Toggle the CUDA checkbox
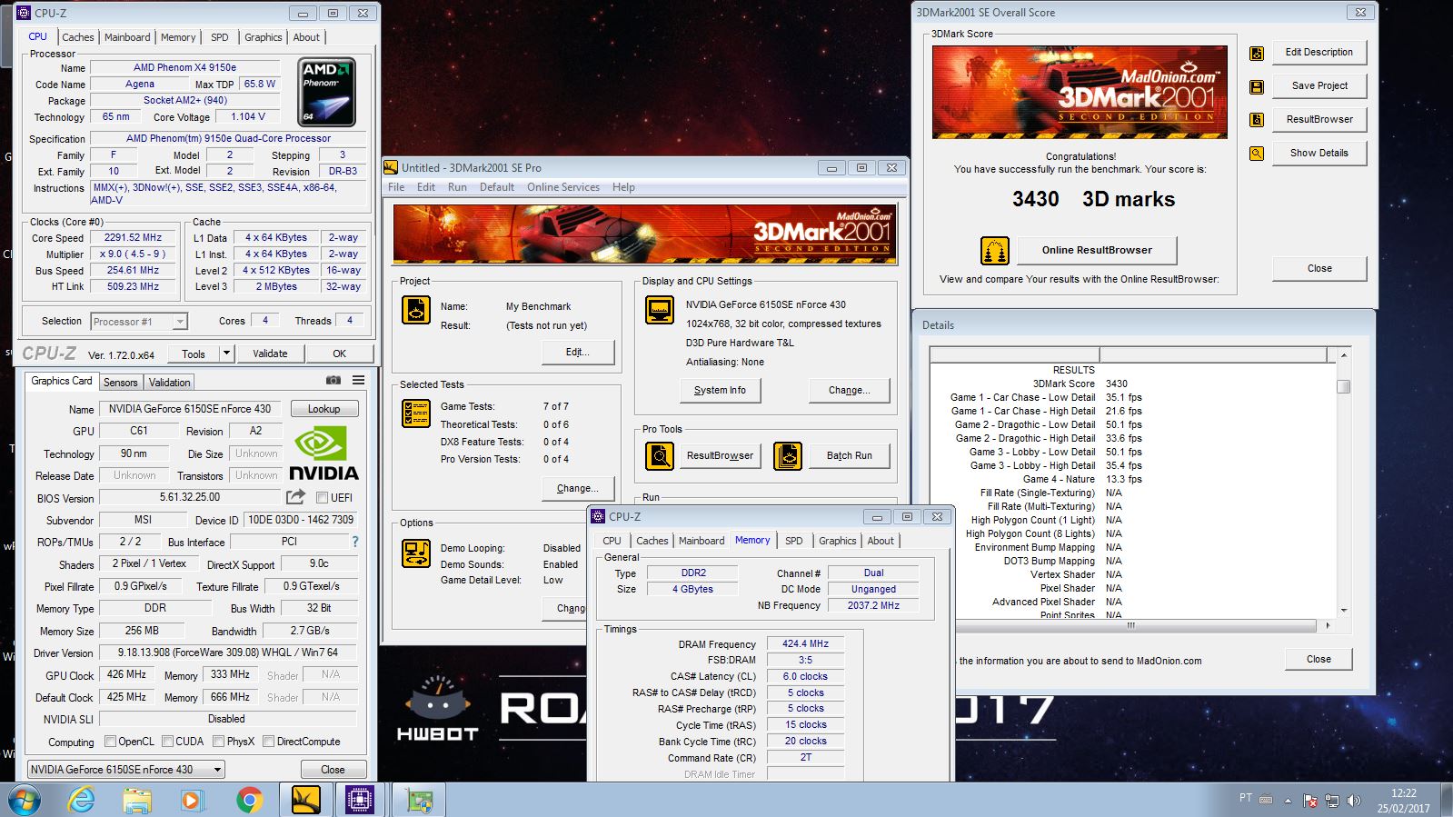 [x=167, y=742]
